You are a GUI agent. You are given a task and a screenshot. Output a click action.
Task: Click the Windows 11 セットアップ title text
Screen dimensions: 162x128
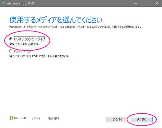[x=20, y=3]
